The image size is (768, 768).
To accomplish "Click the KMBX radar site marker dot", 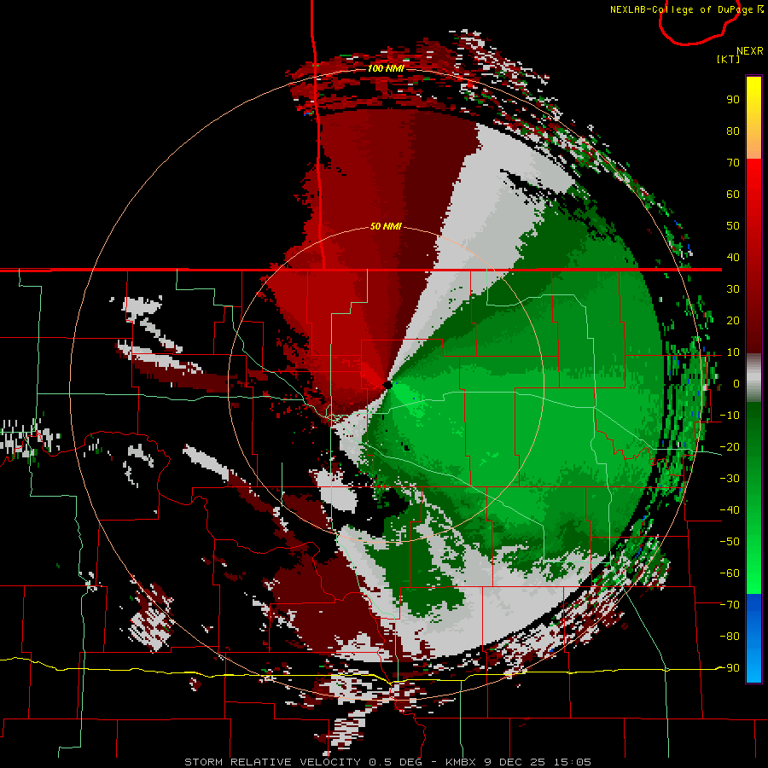I will tap(387, 386).
